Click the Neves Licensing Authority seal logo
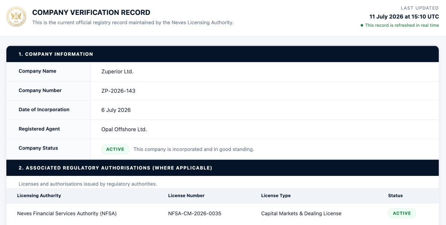This screenshot has width=446, height=225. pyautogui.click(x=16, y=17)
